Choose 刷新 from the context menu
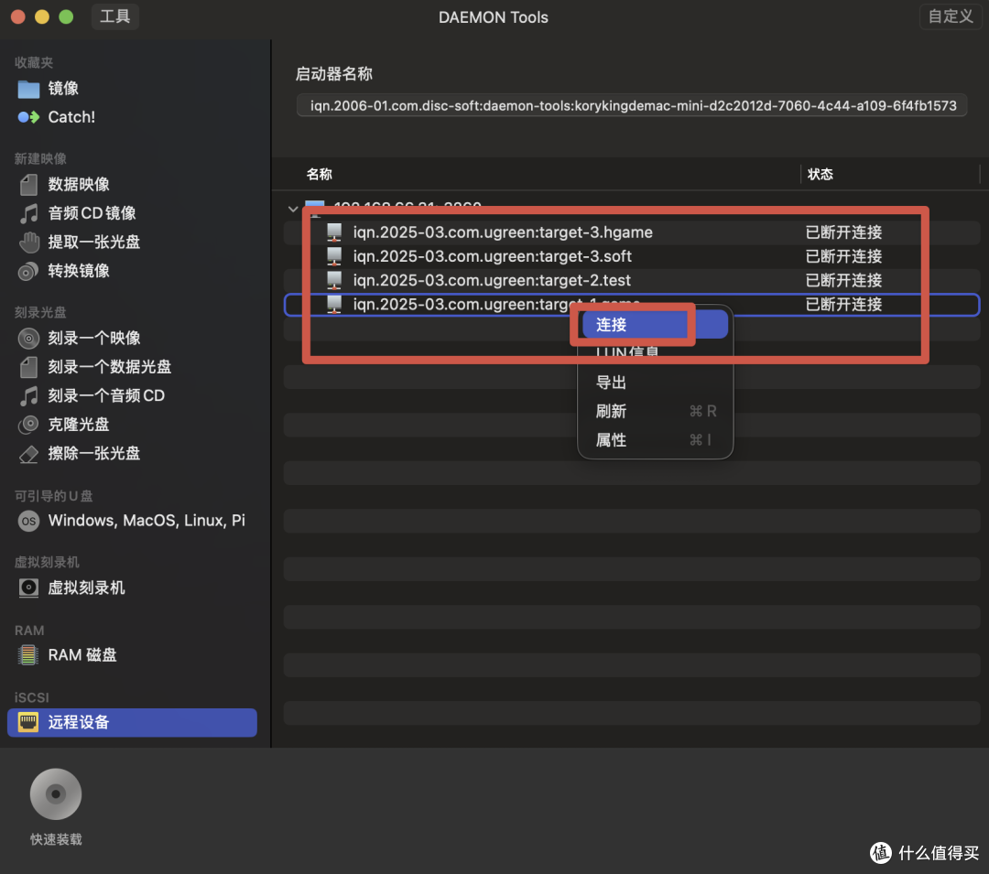 (655, 412)
